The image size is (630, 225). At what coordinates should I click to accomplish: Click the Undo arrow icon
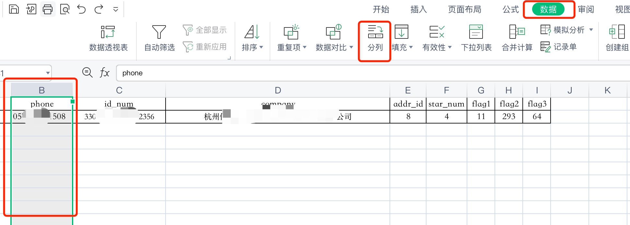click(x=81, y=9)
